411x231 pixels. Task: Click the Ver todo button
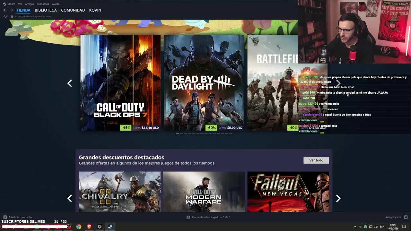pyautogui.click(x=316, y=160)
